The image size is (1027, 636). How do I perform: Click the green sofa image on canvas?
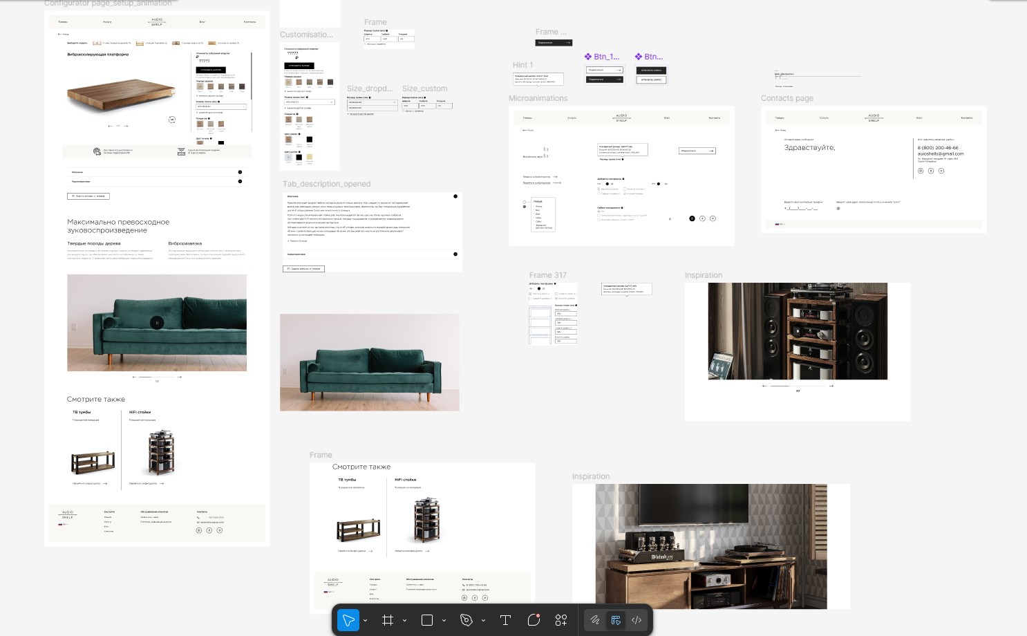click(x=369, y=362)
